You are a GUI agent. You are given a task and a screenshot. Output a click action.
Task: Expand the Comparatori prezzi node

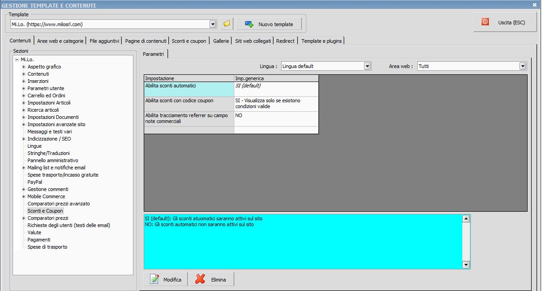pyautogui.click(x=23, y=218)
